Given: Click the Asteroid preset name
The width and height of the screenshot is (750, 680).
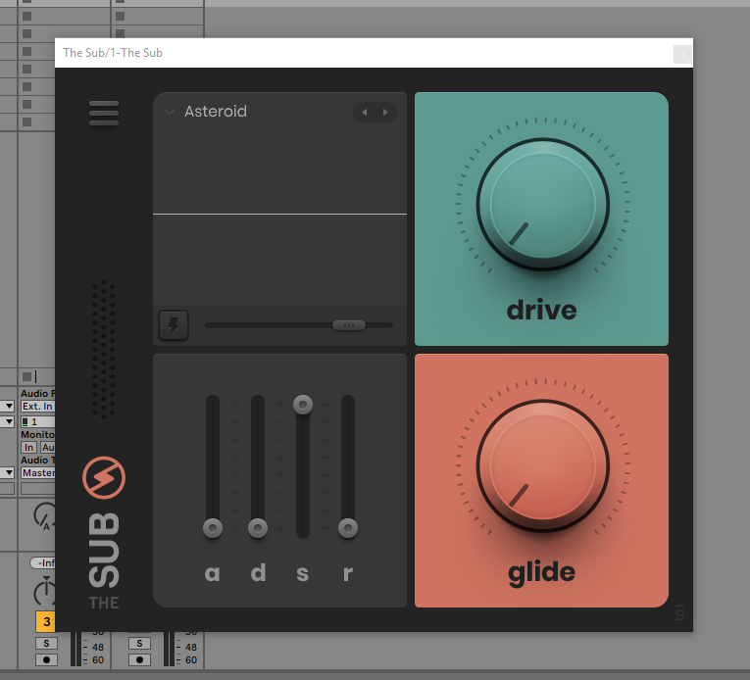Looking at the screenshot, I should [216, 112].
